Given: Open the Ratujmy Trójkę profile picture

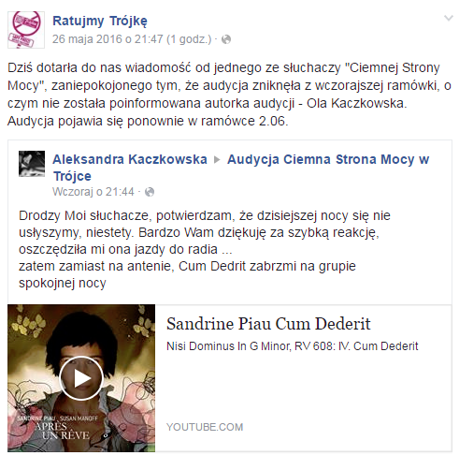Looking at the screenshot, I should click(x=26, y=30).
